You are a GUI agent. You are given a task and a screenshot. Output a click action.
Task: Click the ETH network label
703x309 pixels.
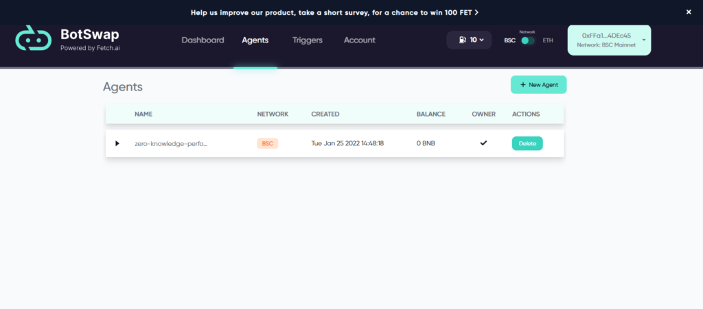pos(548,40)
